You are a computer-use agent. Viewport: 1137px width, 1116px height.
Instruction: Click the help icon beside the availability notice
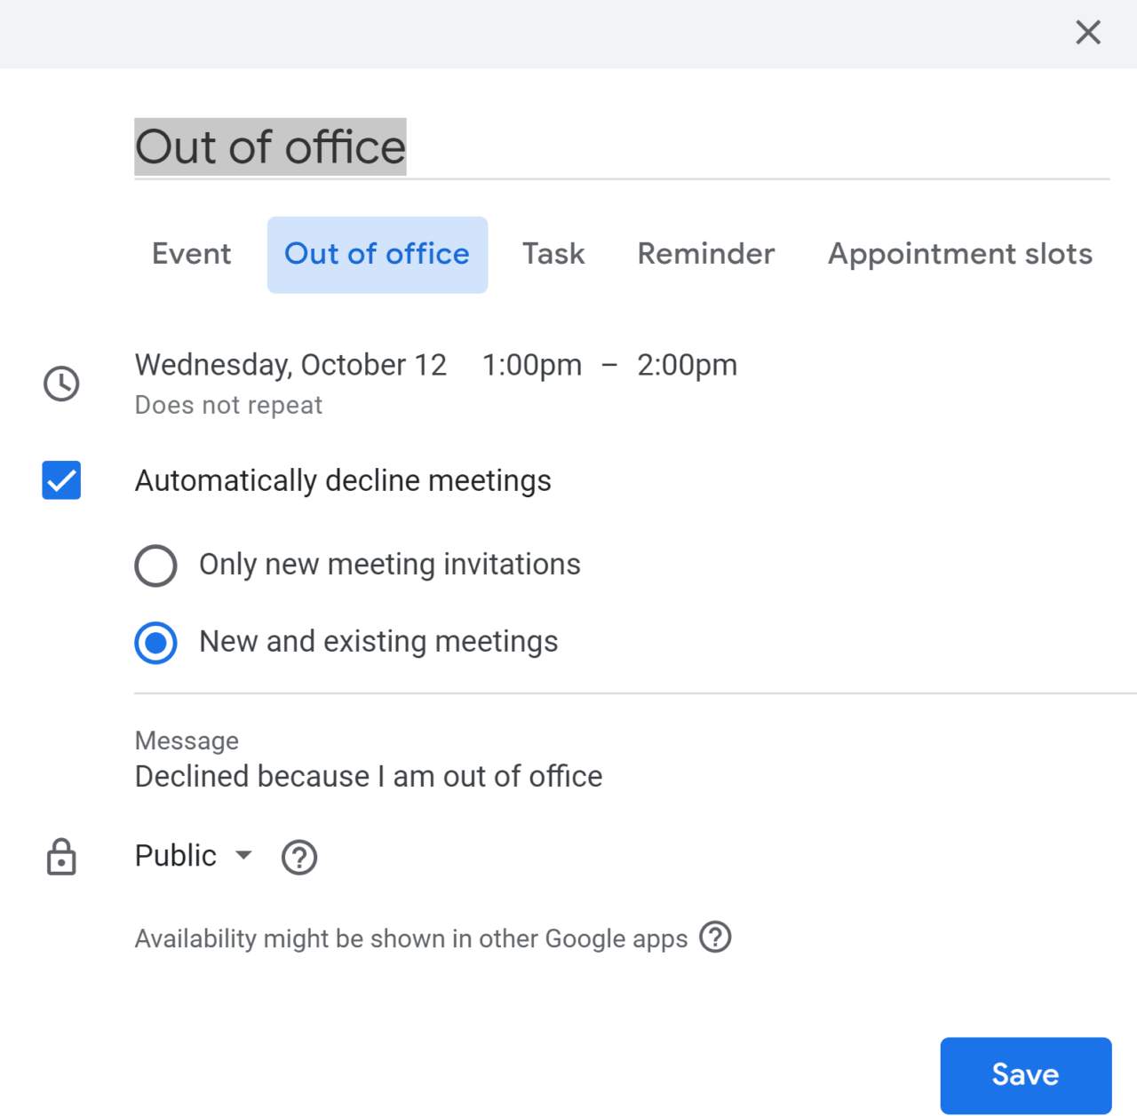pyautogui.click(x=716, y=937)
